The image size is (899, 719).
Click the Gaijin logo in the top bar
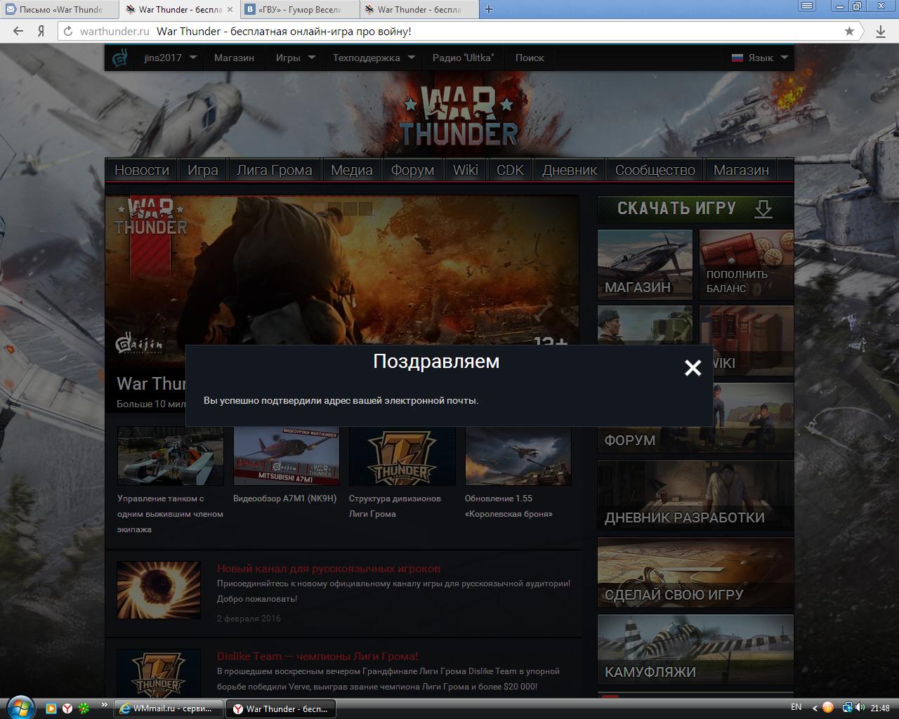click(120, 58)
